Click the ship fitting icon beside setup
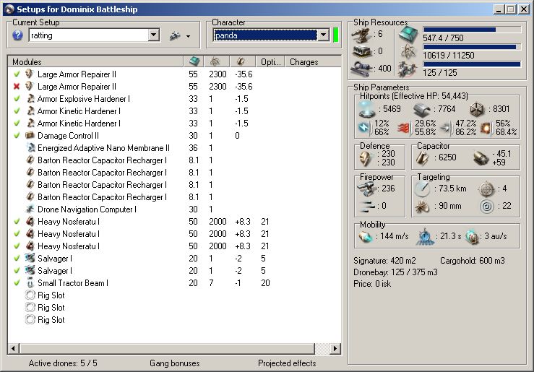The image size is (534, 372). pos(175,35)
